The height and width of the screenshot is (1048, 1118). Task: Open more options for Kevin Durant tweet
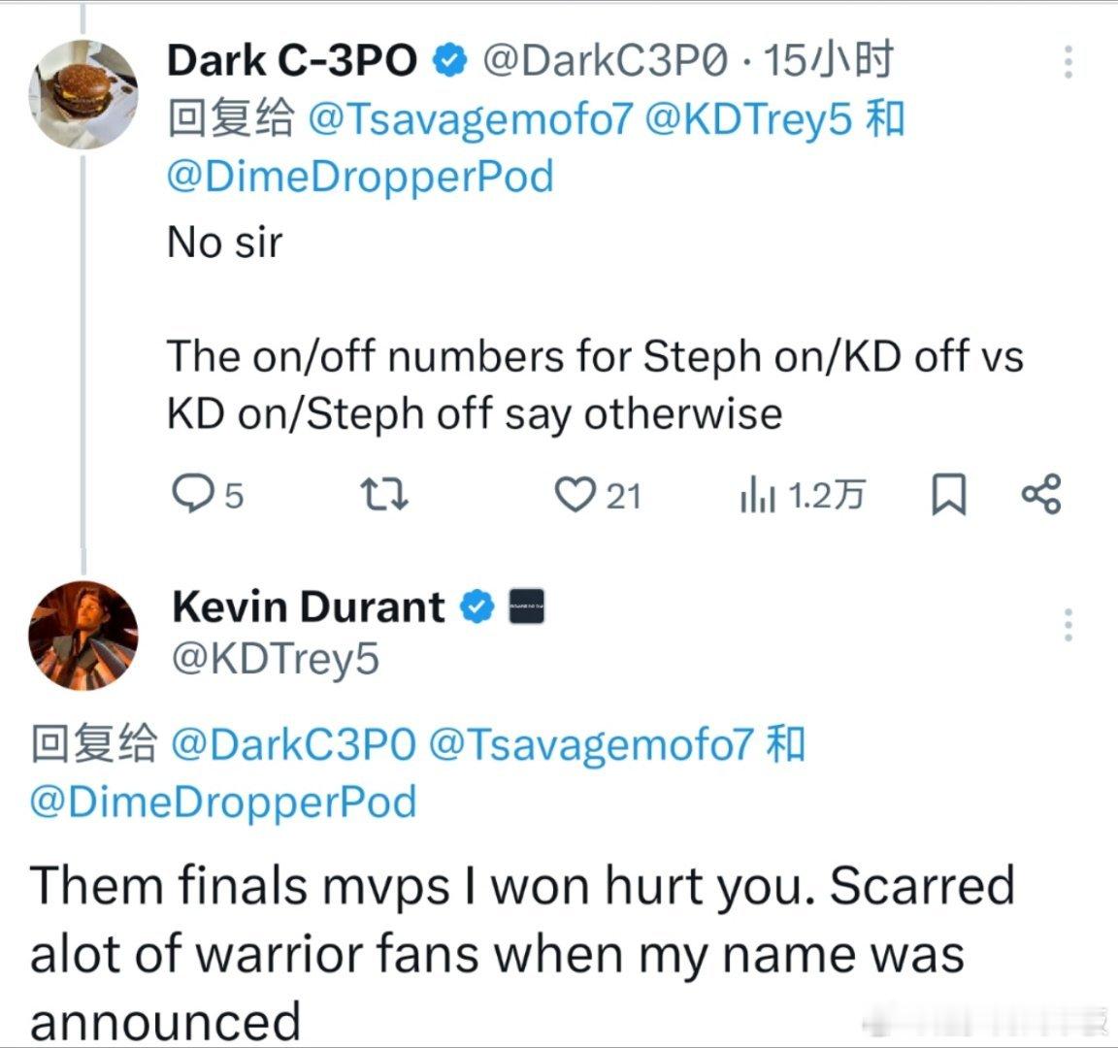(1069, 625)
